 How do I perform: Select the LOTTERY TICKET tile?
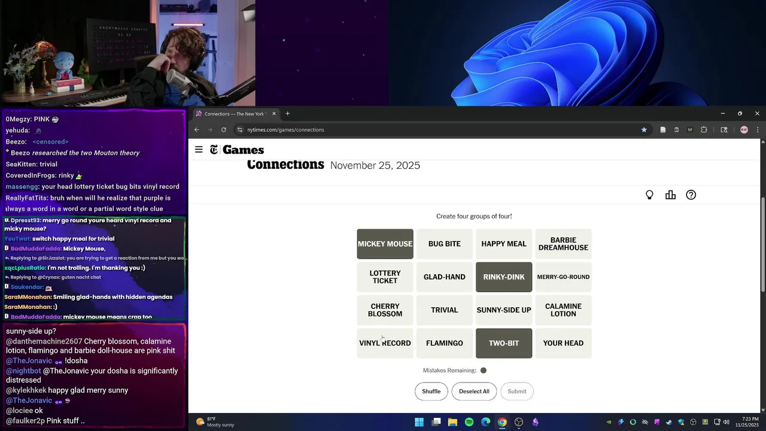385,277
